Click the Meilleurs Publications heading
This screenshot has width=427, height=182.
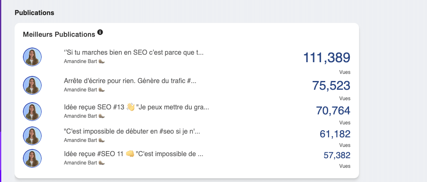point(59,34)
